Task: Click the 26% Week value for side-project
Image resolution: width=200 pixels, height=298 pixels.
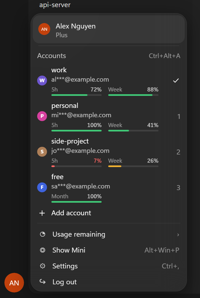Action: coord(153,161)
